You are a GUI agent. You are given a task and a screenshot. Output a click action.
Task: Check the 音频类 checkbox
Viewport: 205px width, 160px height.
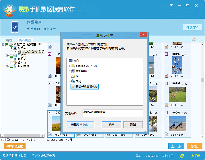click(11, 55)
